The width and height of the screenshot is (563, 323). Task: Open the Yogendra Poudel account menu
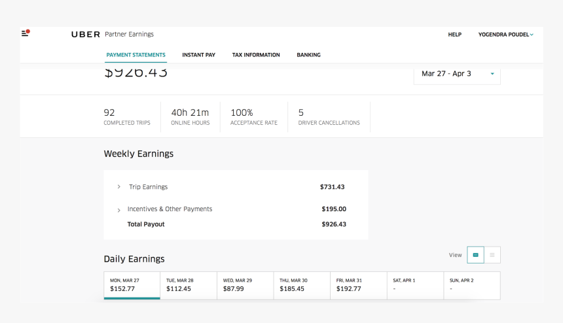[x=505, y=35]
